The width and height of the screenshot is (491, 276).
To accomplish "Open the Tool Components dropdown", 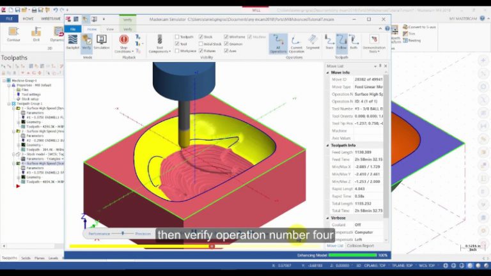I will click(x=160, y=43).
